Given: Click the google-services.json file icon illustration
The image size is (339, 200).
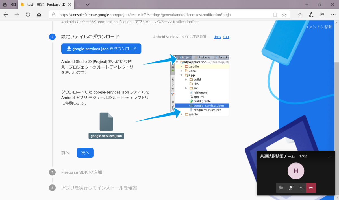Looking at the screenshot, I should coord(106,122).
